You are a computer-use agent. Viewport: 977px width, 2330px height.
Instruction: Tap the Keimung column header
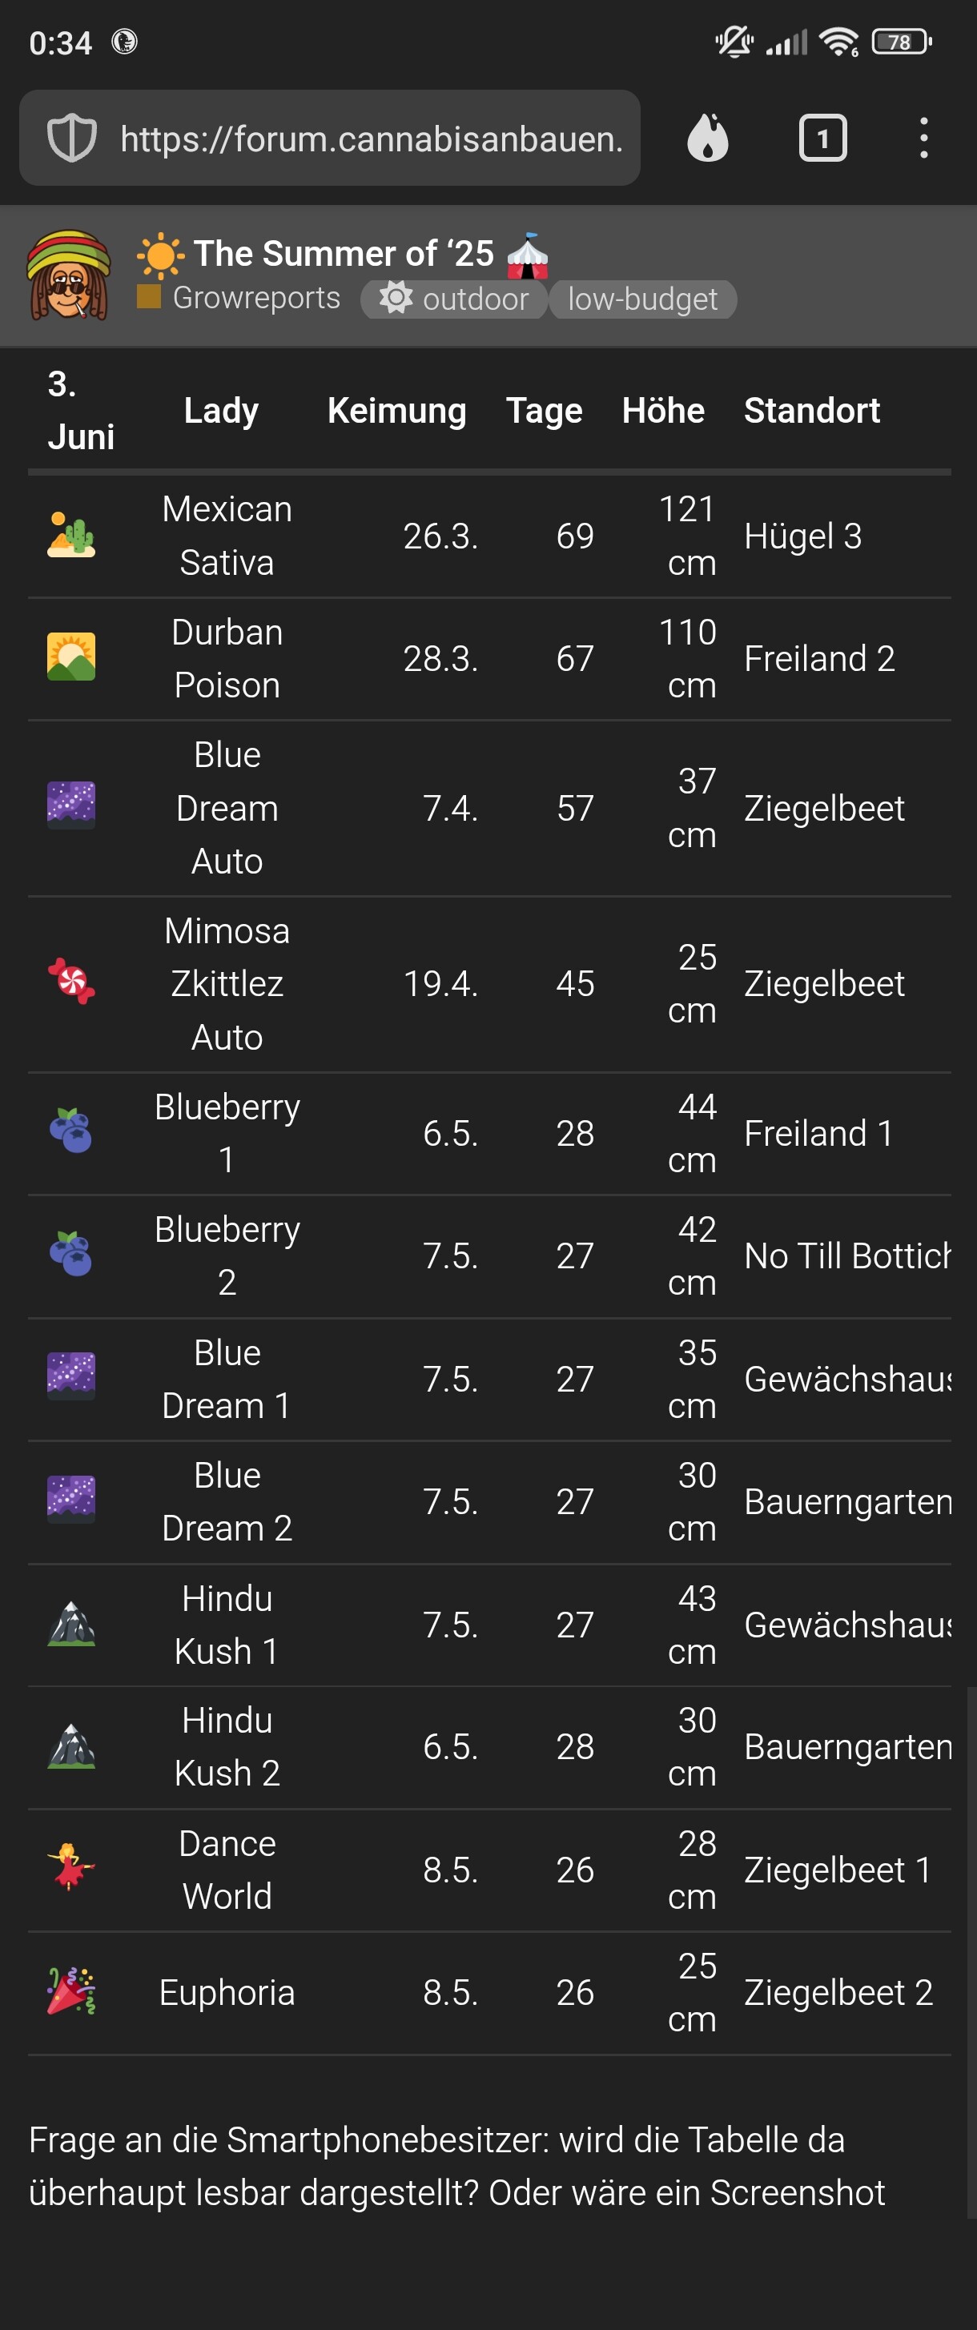click(396, 411)
